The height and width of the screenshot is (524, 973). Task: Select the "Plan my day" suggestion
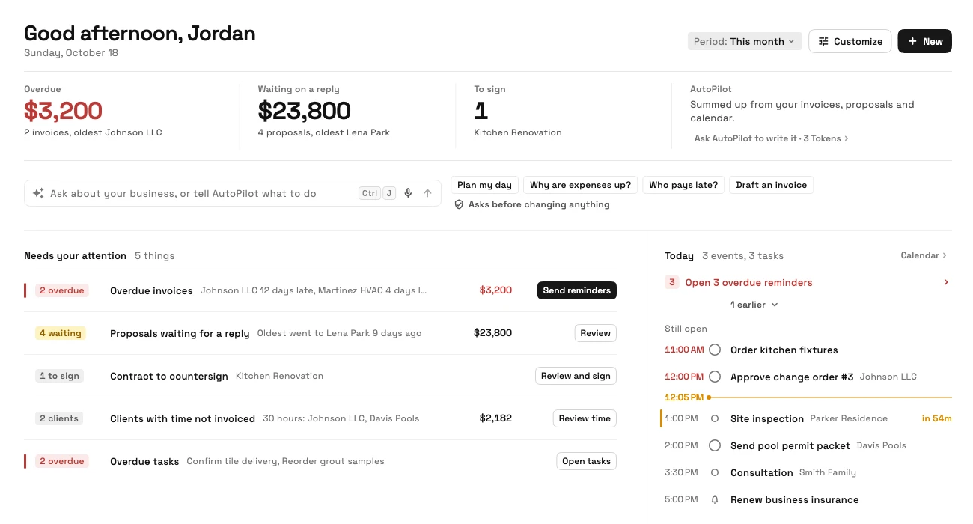(x=484, y=185)
